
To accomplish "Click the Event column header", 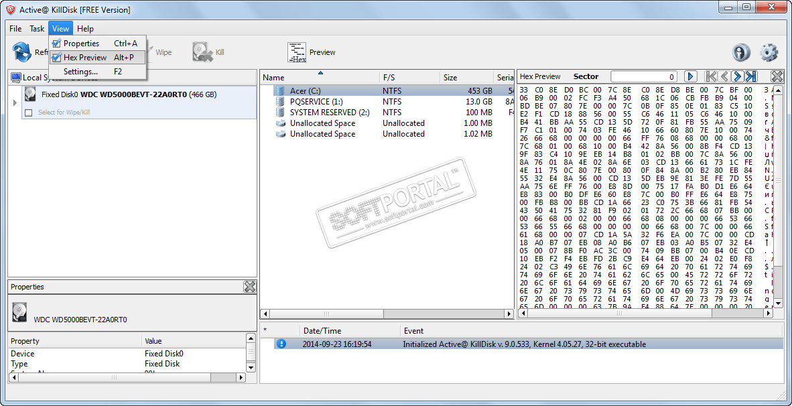I will pyautogui.click(x=592, y=331).
